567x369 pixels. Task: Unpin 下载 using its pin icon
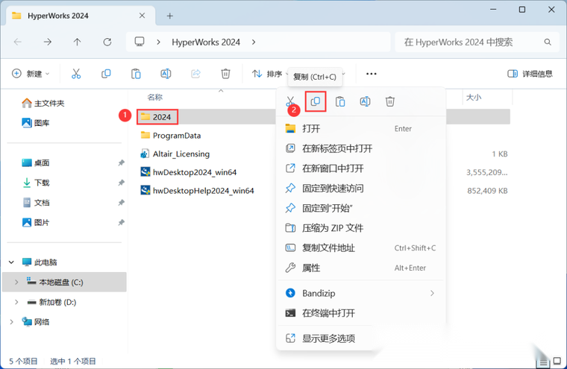click(121, 183)
